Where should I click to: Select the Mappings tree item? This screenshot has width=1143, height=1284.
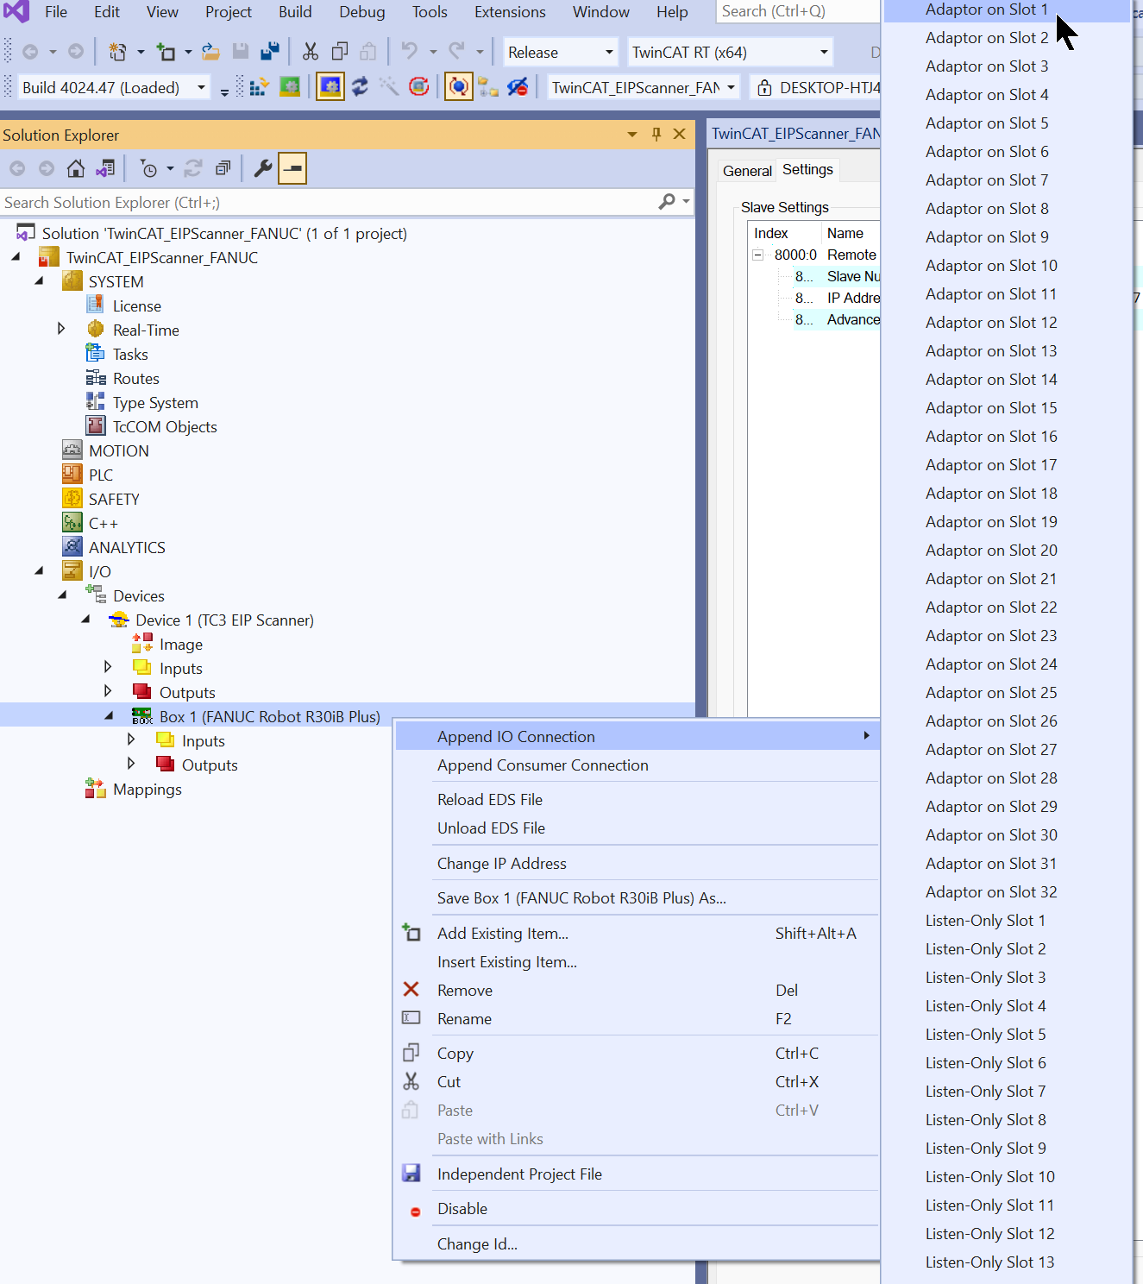coord(147,789)
